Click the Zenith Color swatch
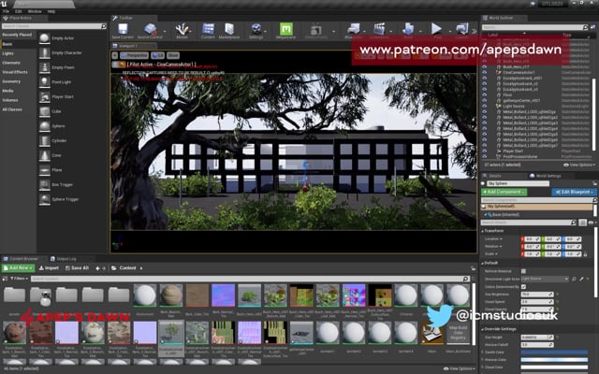This screenshot has width=599, height=374. (x=554, y=352)
